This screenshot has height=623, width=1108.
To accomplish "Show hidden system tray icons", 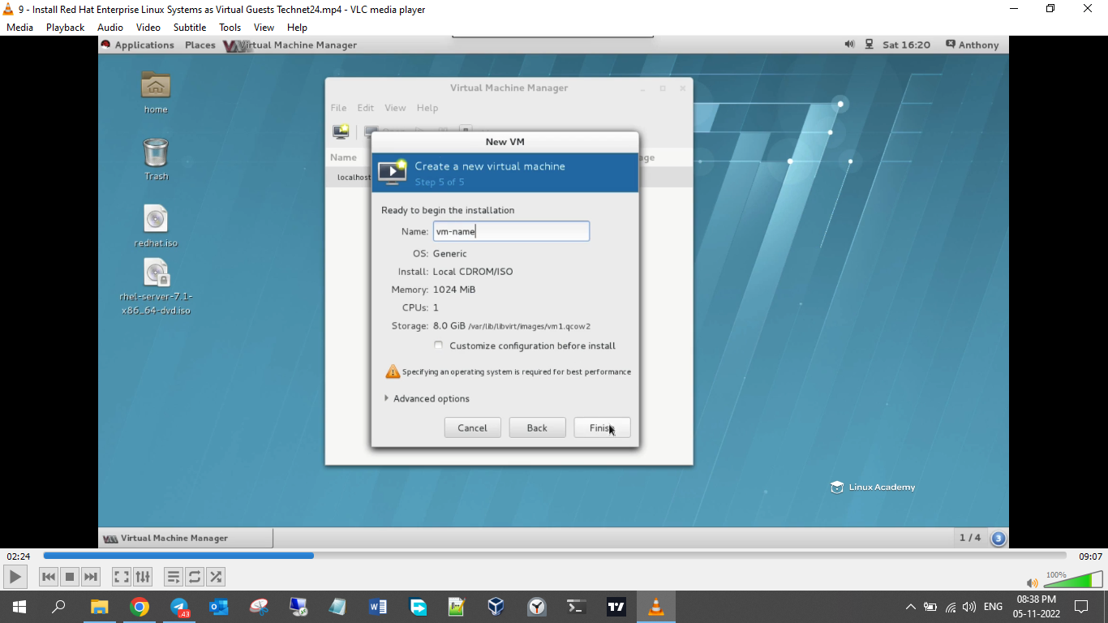I will point(910,607).
